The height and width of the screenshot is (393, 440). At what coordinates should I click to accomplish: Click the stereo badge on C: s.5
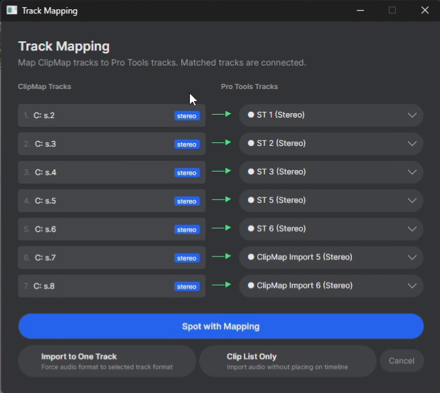pos(187,201)
